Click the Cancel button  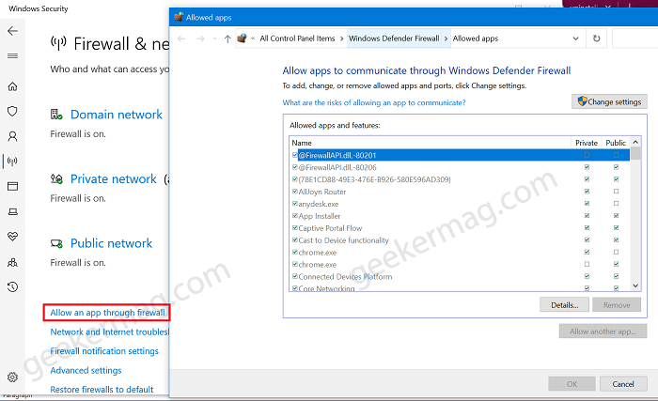[x=622, y=384]
